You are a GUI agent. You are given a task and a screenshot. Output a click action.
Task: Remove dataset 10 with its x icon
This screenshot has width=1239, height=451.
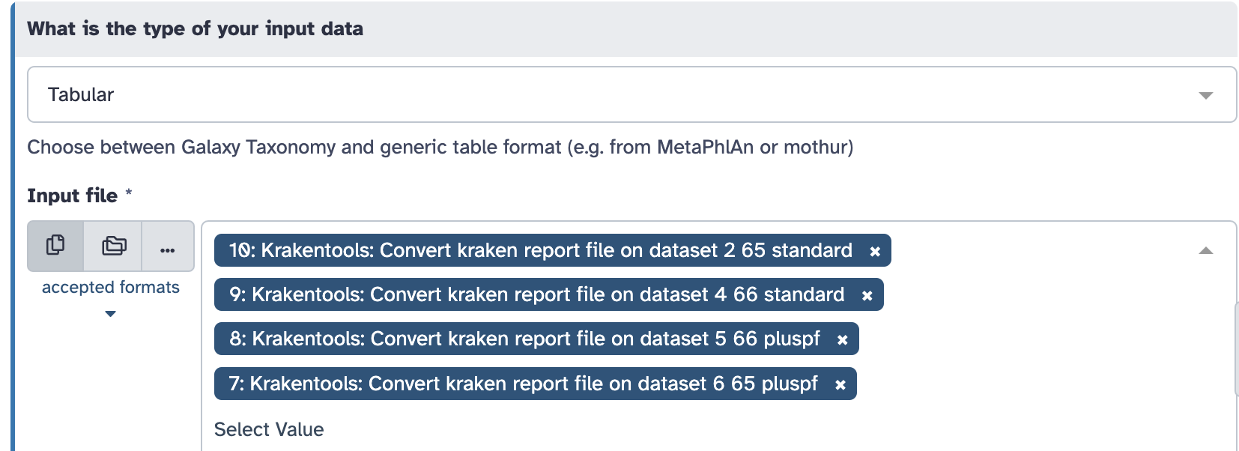(875, 252)
